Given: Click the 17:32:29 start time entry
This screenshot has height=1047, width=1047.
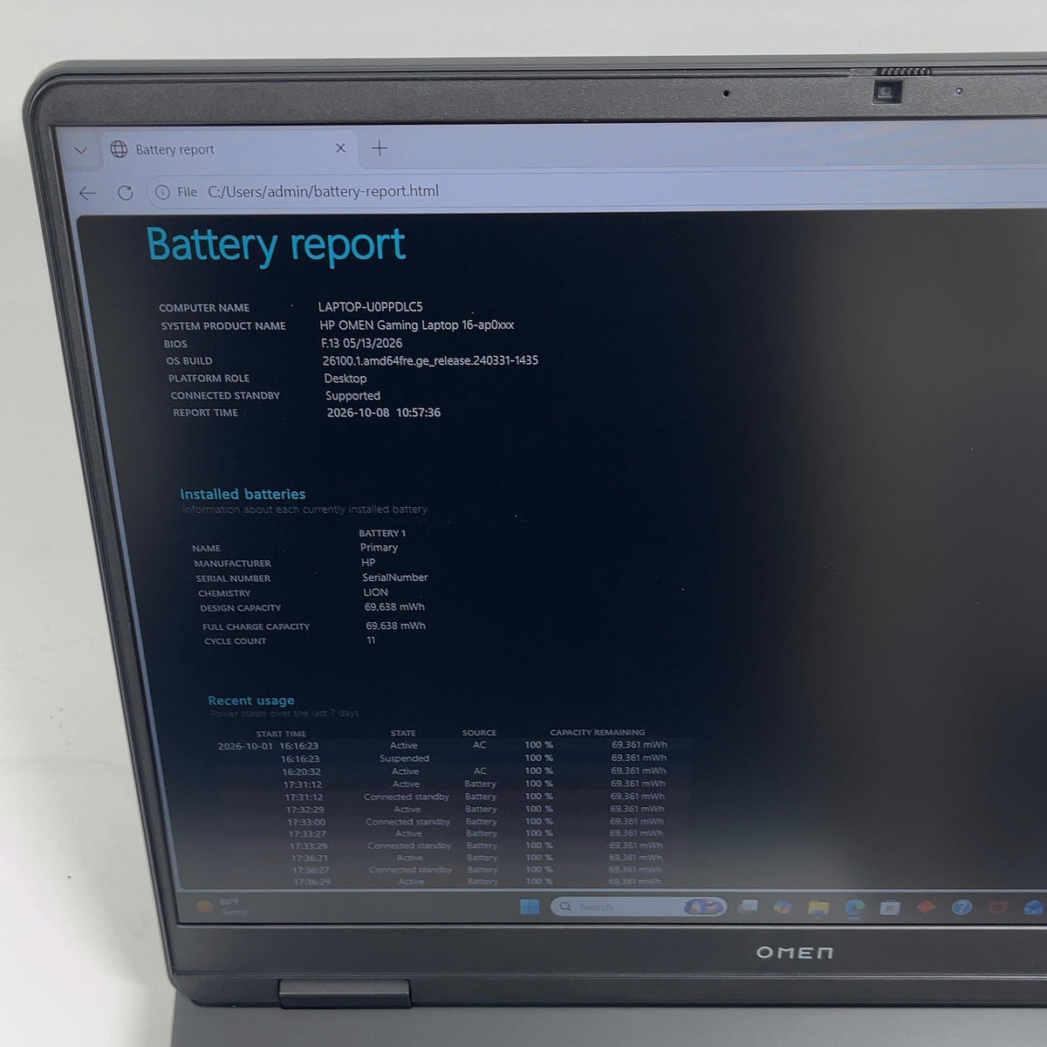Looking at the screenshot, I should click(x=305, y=810).
